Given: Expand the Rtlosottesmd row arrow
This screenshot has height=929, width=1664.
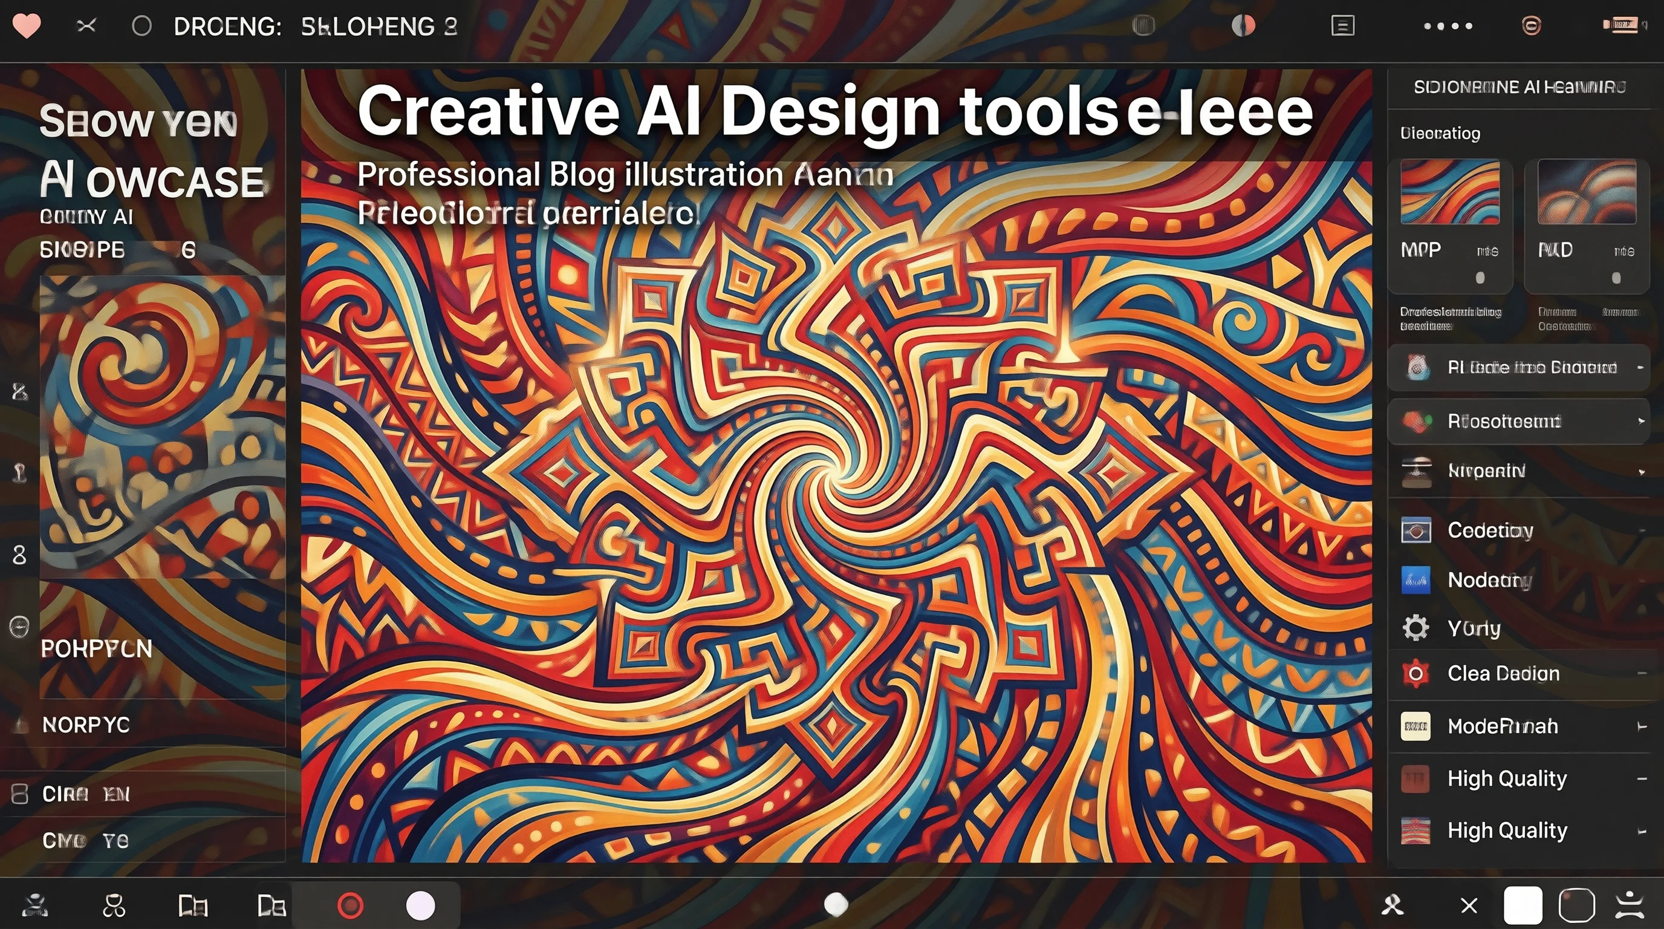Looking at the screenshot, I should (x=1641, y=421).
